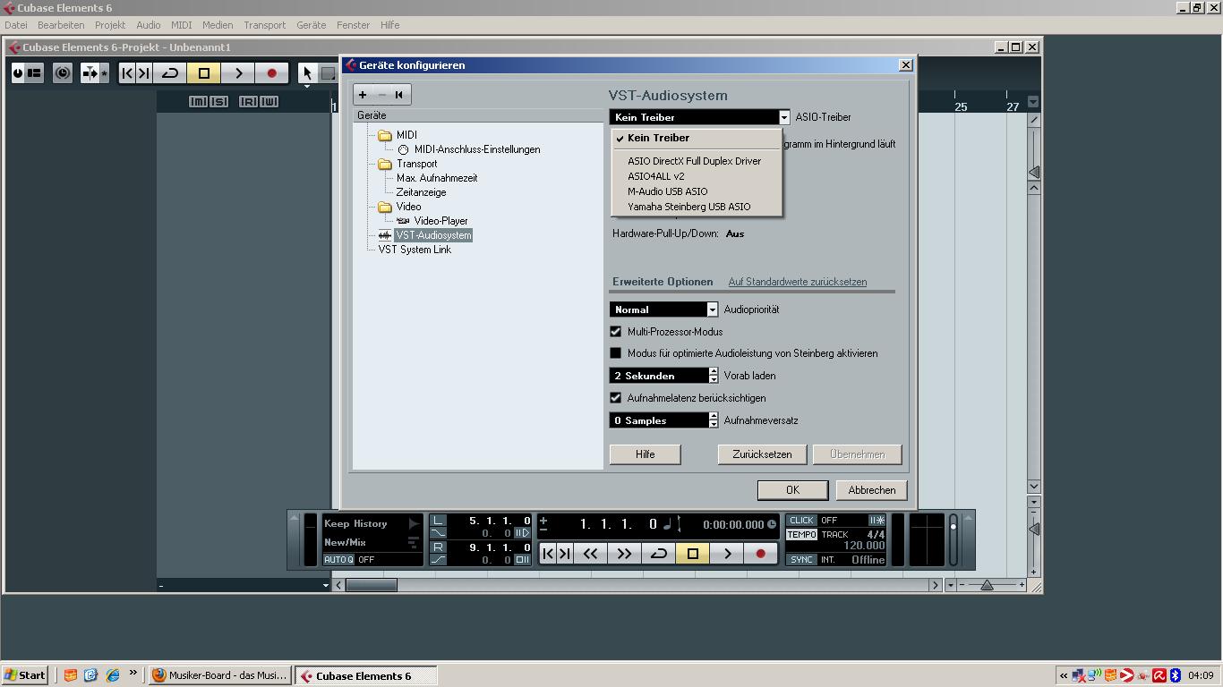Select ASIO DirectX Full Duplex Driver
The width and height of the screenshot is (1223, 687).
pos(697,161)
